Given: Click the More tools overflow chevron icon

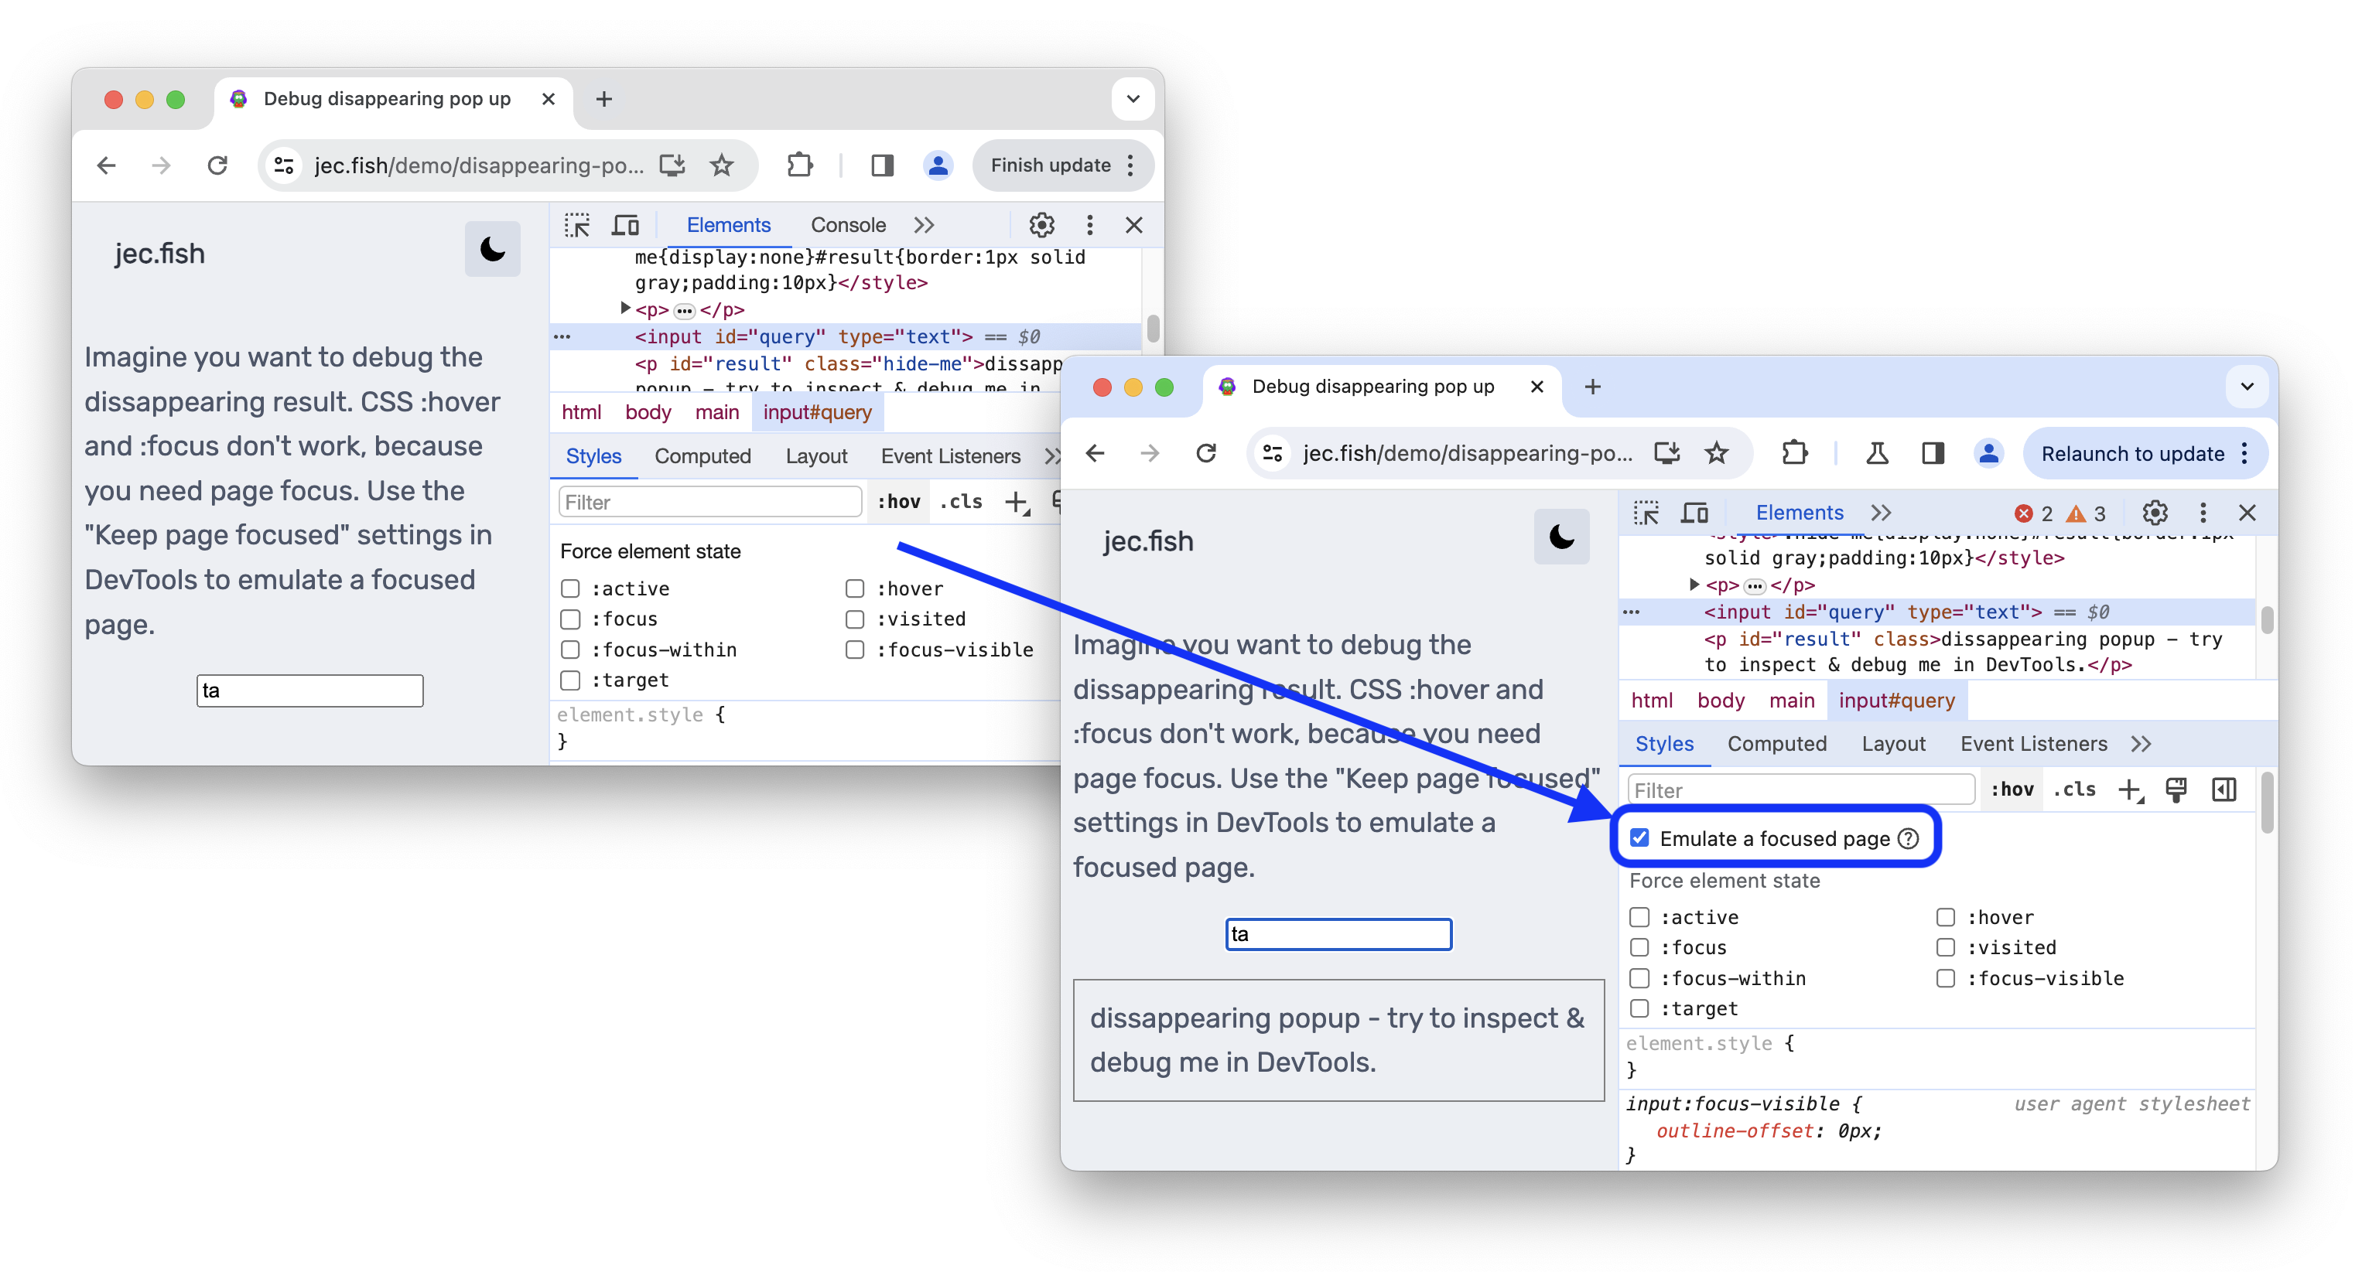Looking at the screenshot, I should point(1881,510).
